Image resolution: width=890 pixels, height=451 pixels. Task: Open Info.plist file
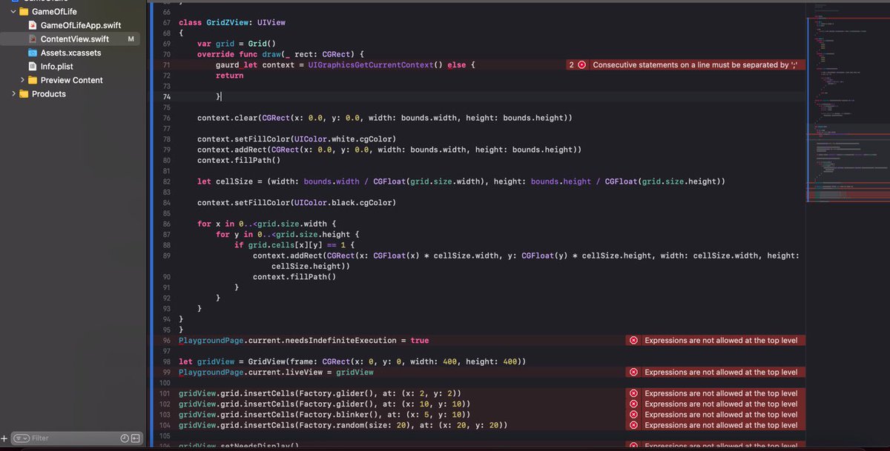57,67
